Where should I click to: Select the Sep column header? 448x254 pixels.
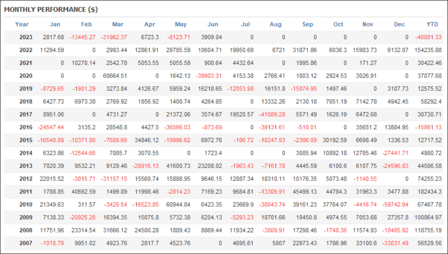(x=307, y=24)
